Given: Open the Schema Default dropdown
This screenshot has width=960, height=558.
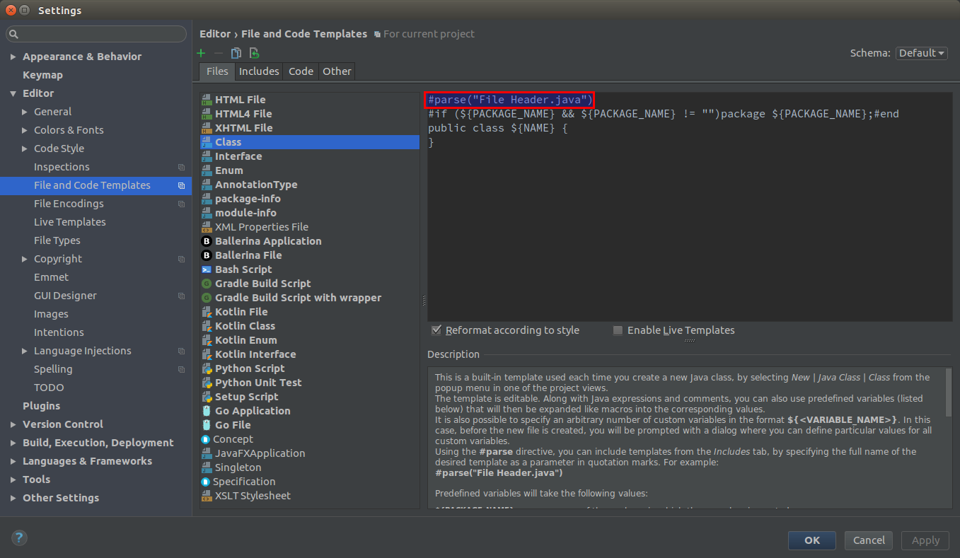Looking at the screenshot, I should (921, 53).
